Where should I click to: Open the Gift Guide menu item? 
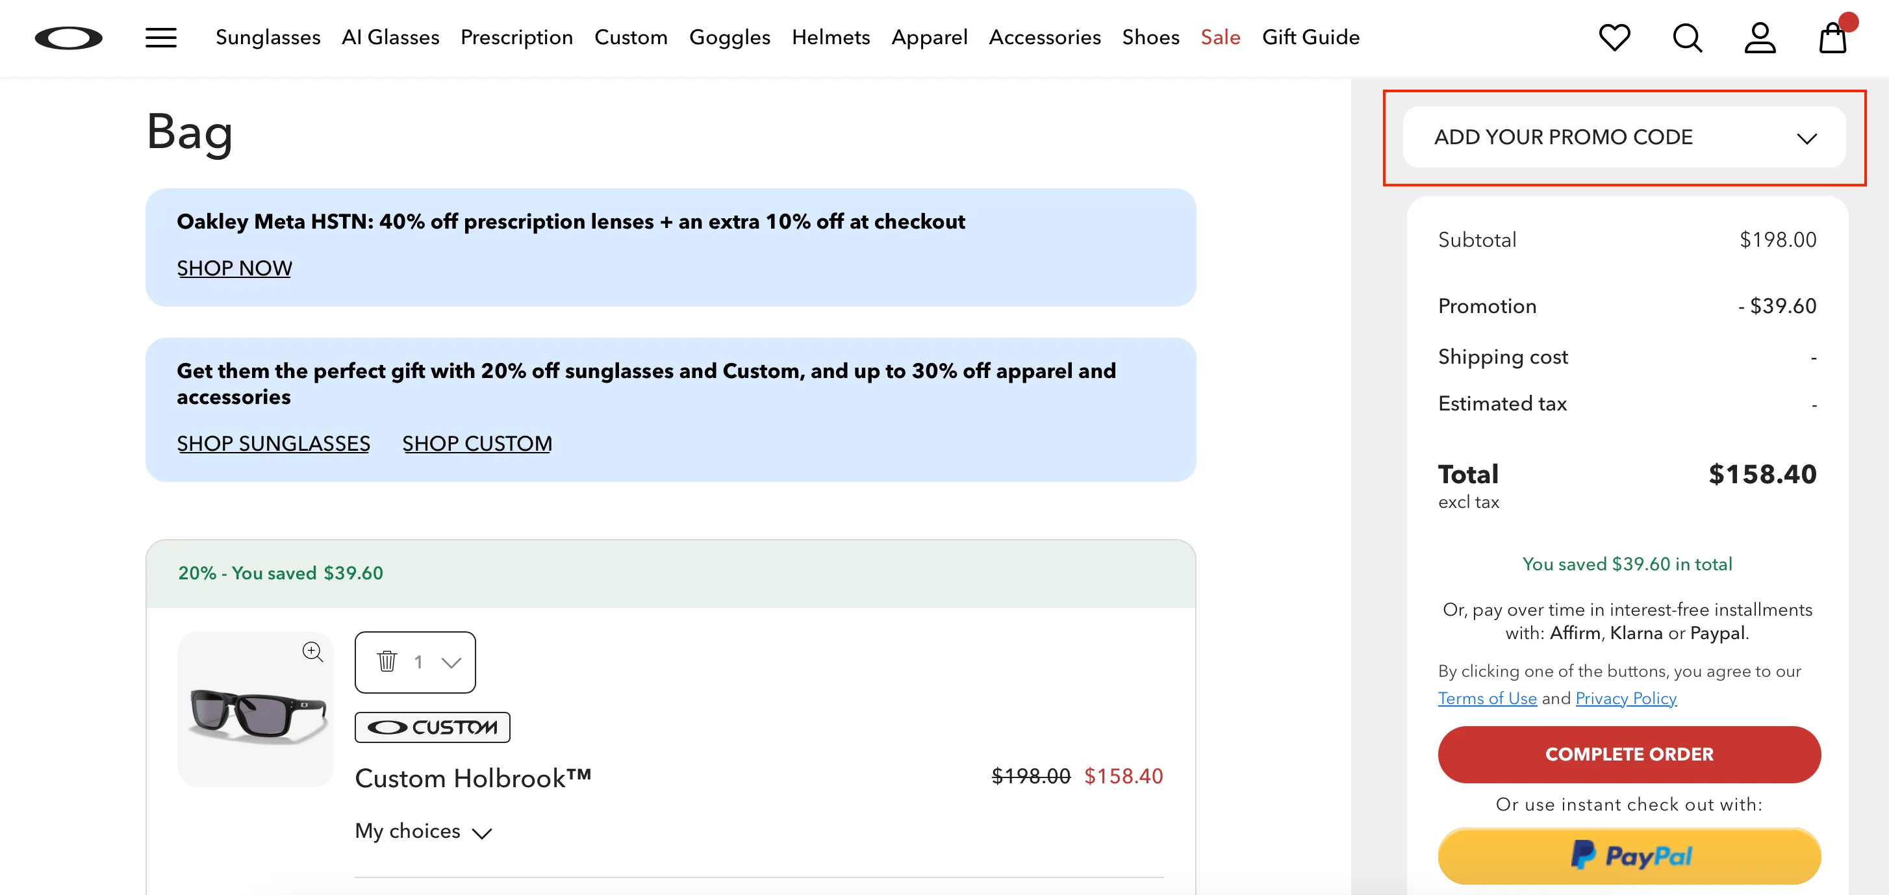click(1310, 38)
